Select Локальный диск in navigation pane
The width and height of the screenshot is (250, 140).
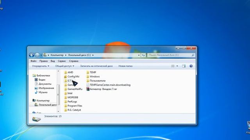(x=45, y=105)
